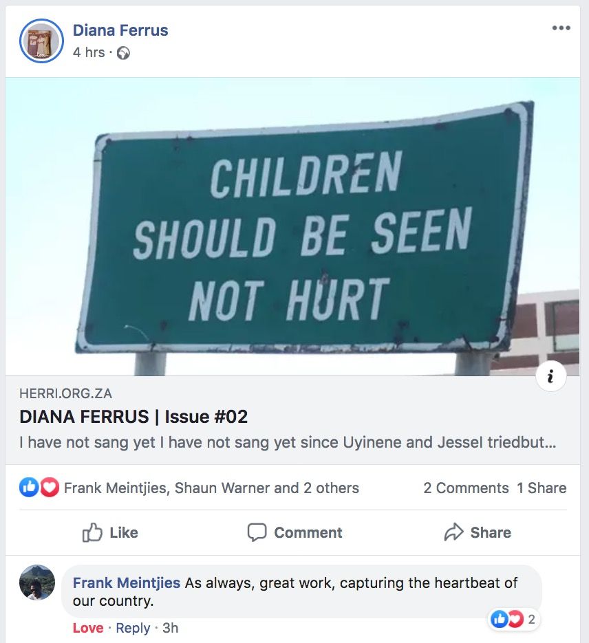589x643 pixels.
Task: Open the 'Children Should Be Seen' image
Action: 292,227
